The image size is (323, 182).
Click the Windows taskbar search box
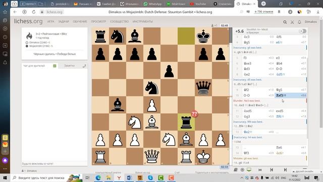point(46,177)
